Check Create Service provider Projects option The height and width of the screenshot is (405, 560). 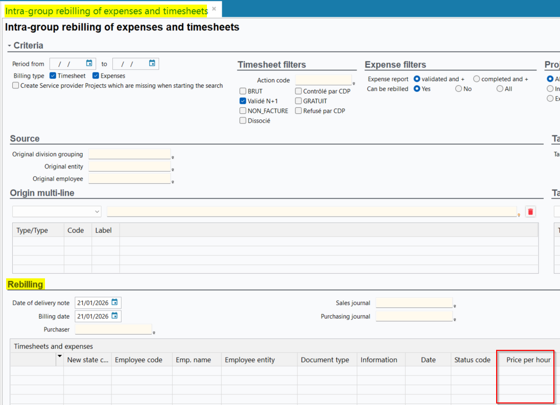click(15, 86)
